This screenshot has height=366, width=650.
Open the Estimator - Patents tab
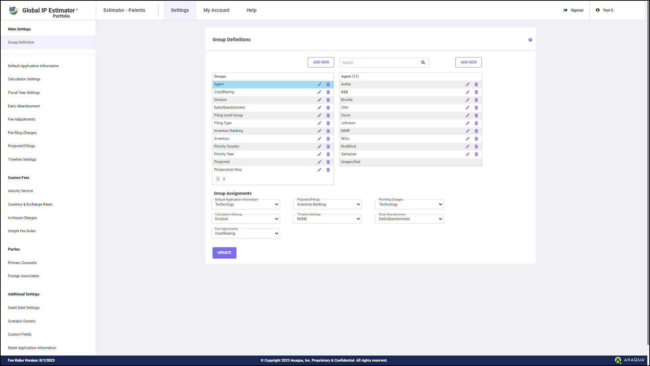click(124, 10)
